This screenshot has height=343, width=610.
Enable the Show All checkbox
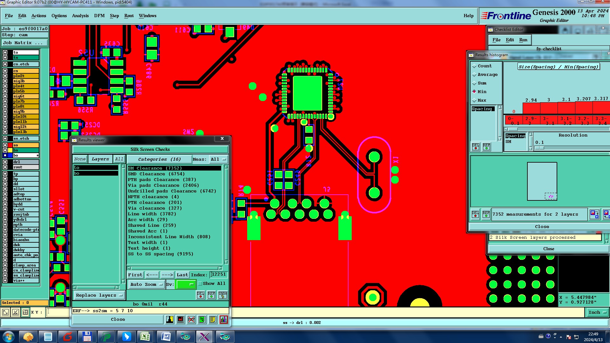[x=200, y=284]
